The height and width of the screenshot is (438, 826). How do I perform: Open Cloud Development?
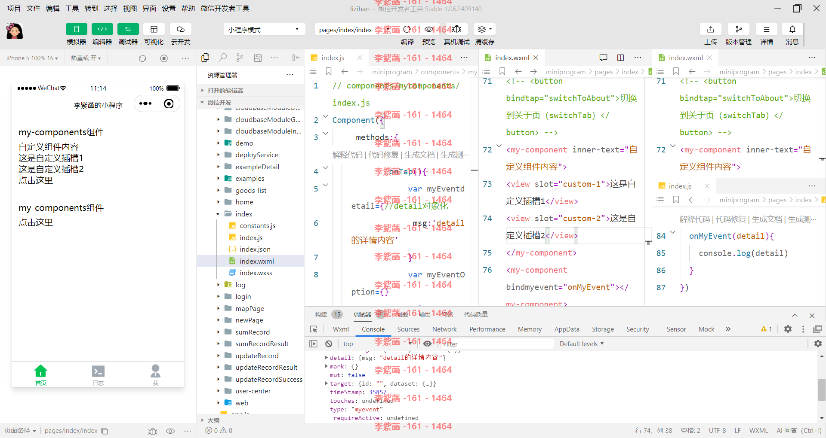[181, 29]
